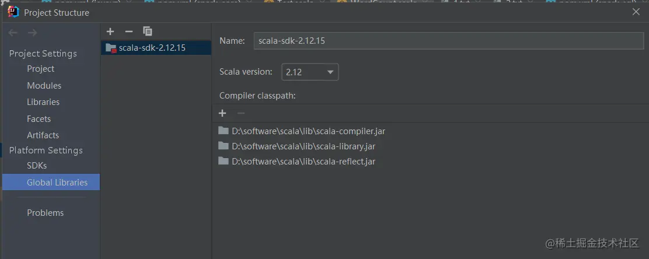Click the folder icon beside scala-library.jar

[x=224, y=146]
